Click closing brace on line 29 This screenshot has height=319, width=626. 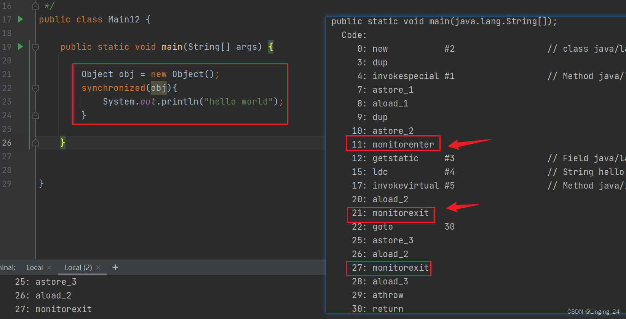(x=41, y=184)
